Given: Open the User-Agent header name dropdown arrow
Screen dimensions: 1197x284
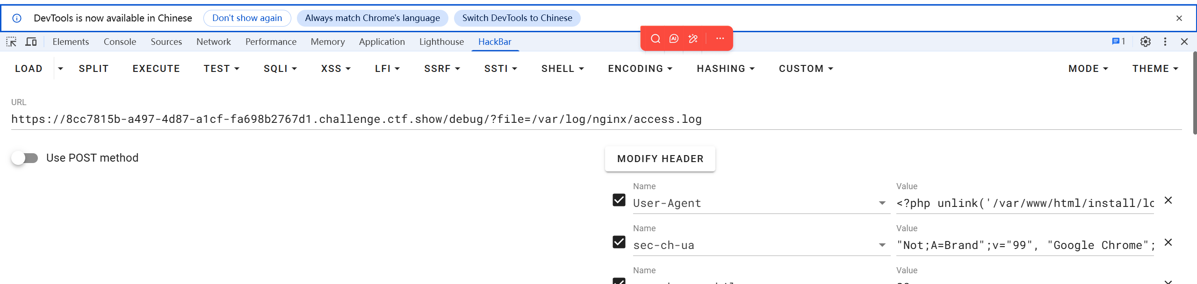Looking at the screenshot, I should 882,203.
